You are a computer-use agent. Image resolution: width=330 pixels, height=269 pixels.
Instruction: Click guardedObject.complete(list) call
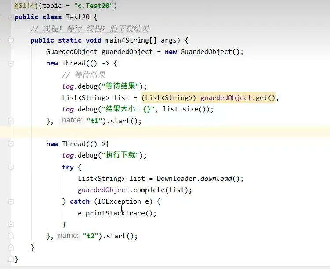coord(133,190)
